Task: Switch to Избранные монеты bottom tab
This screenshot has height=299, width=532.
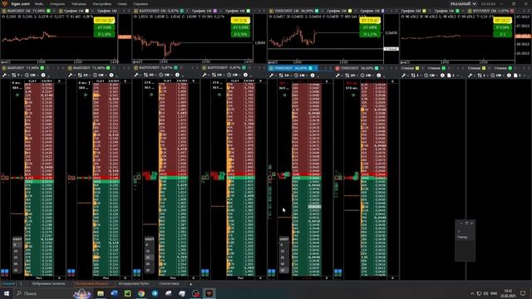Action: [48, 284]
